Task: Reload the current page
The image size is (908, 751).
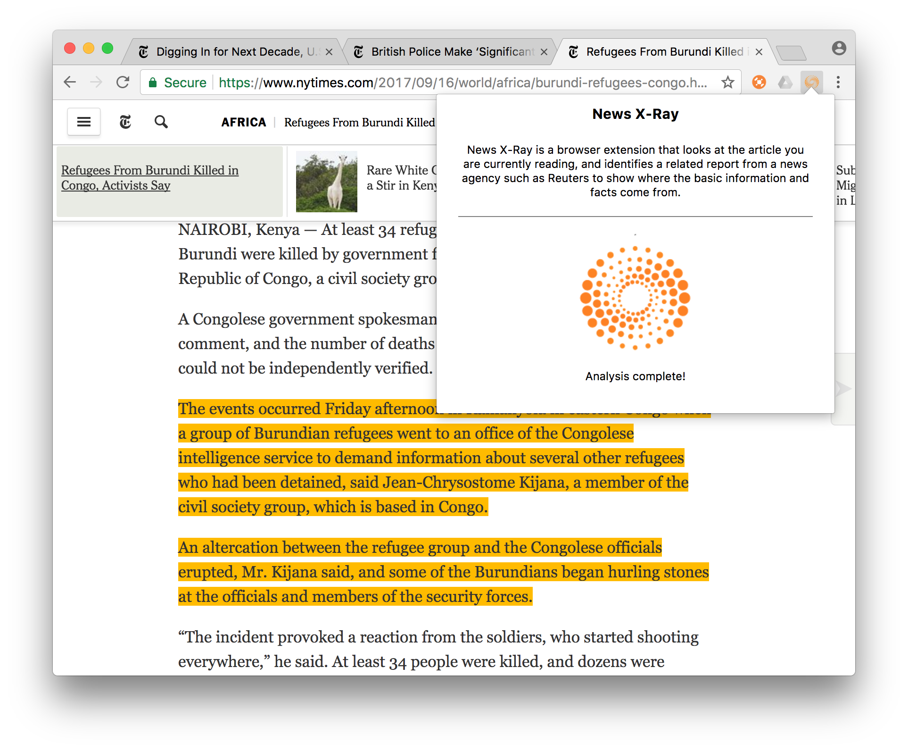Action: click(123, 82)
